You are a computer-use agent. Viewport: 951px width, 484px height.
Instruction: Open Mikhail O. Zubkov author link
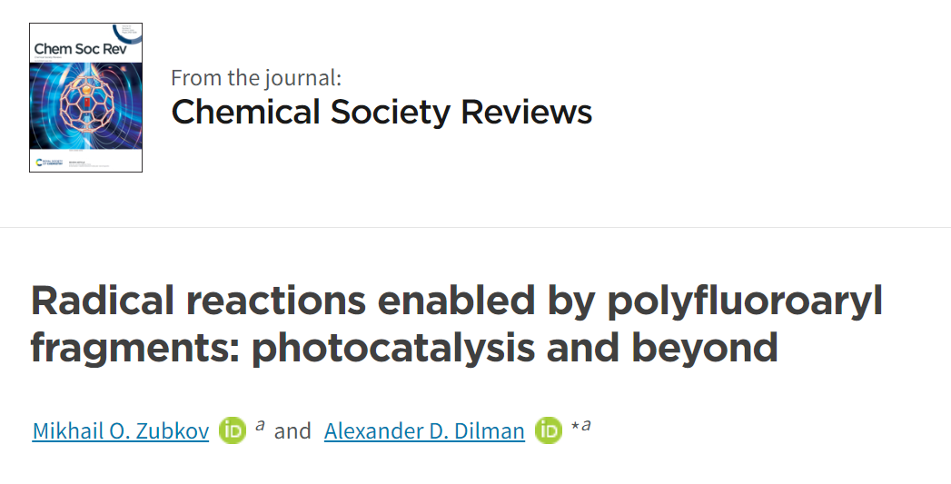(121, 431)
